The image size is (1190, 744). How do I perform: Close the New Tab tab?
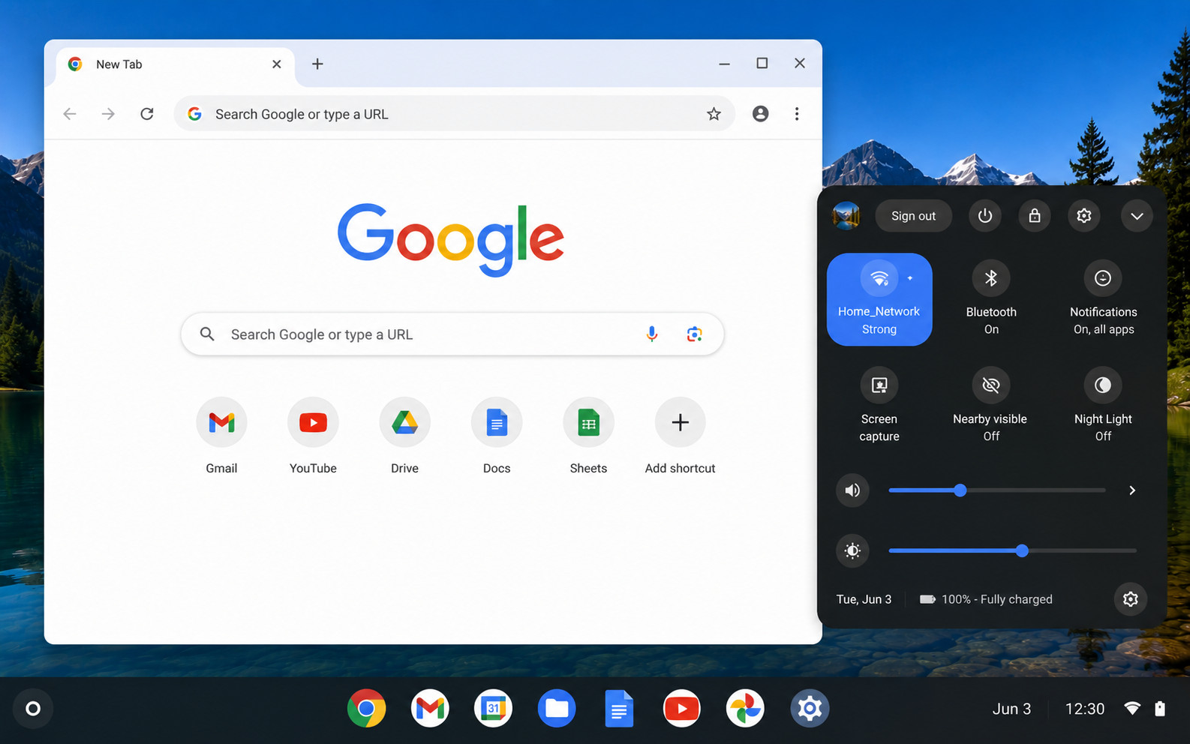pos(277,64)
